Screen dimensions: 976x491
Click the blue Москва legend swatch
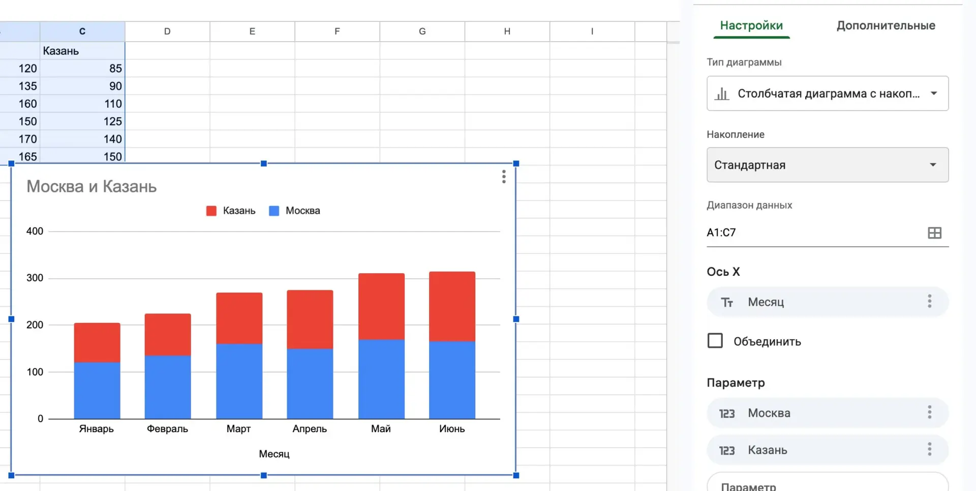[x=274, y=211]
